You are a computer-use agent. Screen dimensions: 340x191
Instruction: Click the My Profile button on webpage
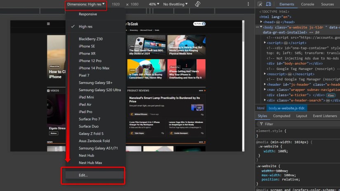point(199,24)
